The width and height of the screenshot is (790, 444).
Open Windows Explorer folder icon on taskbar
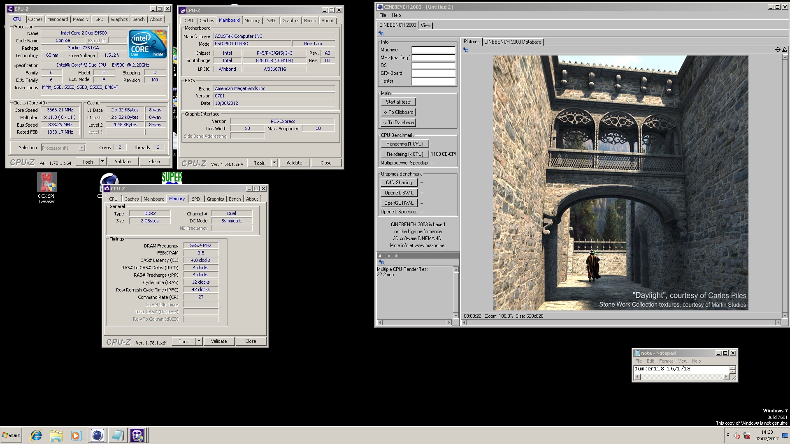56,435
